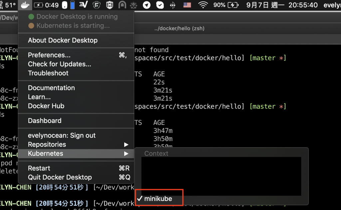The width and height of the screenshot is (341, 210).
Task: Click the gear icon in the menu bar
Action: [x=133, y=5]
